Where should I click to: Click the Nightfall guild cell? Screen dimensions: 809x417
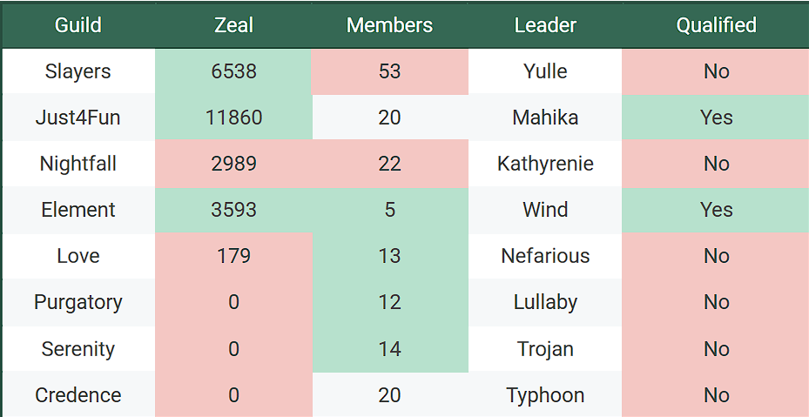(78, 164)
